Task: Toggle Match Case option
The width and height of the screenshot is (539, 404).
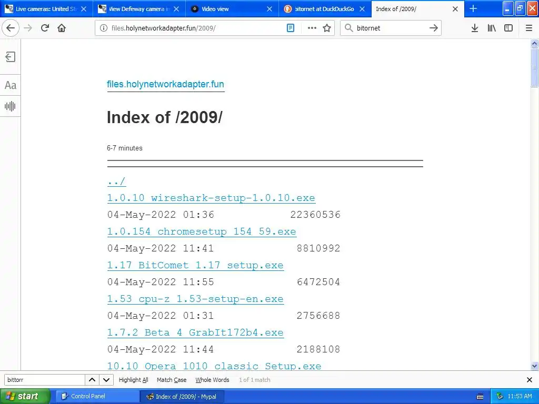Action: (172, 380)
